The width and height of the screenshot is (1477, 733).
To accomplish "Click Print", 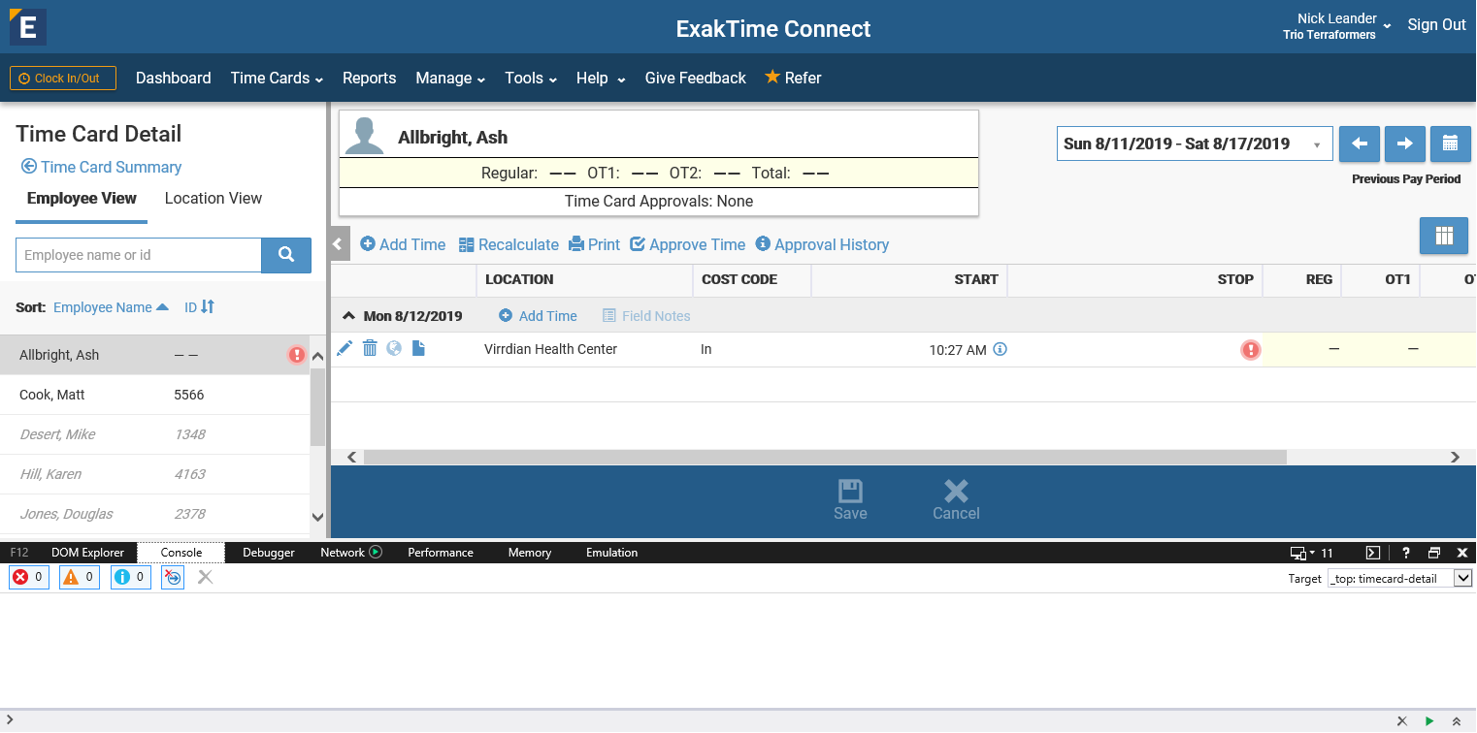I will pyautogui.click(x=594, y=244).
